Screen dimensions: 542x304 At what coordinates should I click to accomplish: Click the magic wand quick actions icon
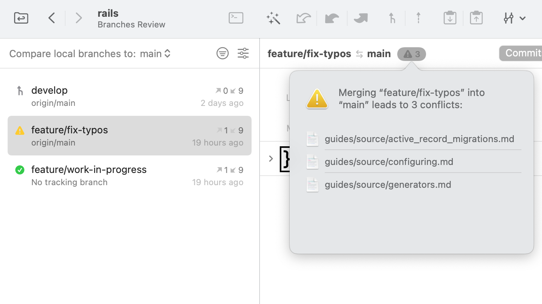tap(273, 18)
